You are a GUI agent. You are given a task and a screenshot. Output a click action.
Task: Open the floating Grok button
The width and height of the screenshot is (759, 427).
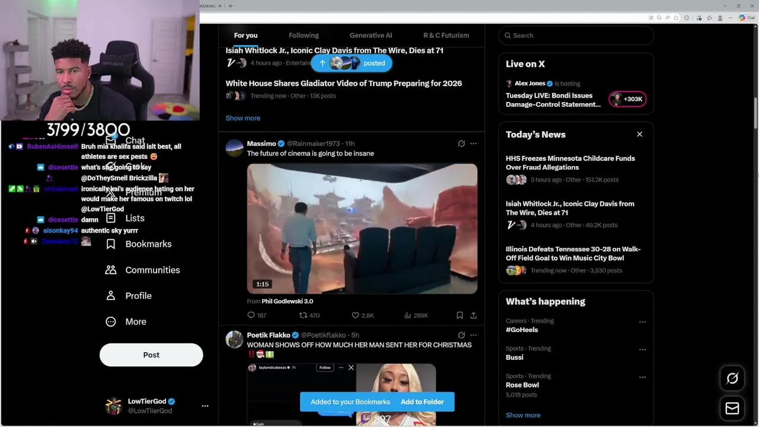point(732,378)
